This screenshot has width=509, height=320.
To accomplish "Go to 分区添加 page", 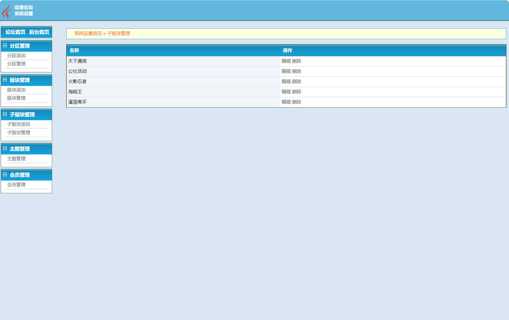I will pos(16,56).
